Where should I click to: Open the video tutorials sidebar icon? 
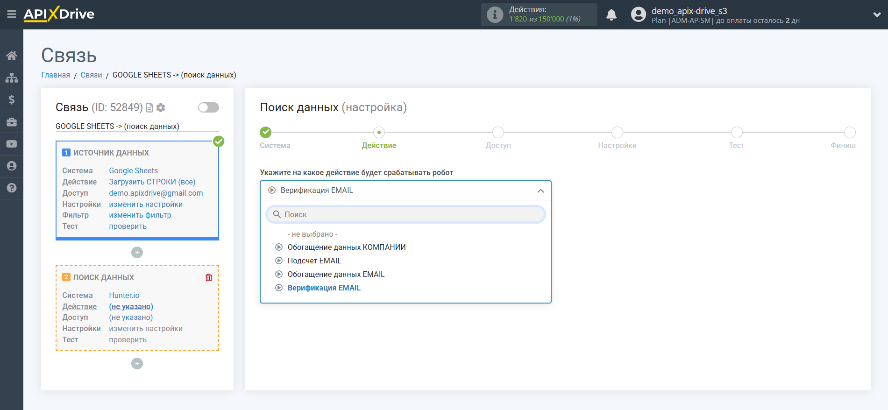click(x=12, y=144)
